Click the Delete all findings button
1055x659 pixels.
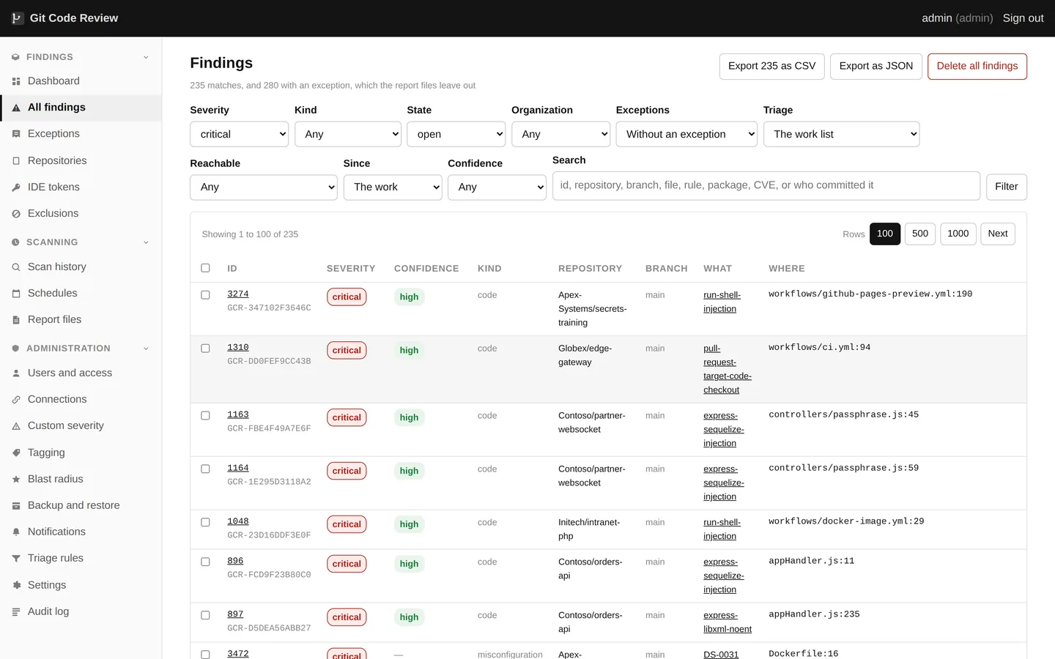977,66
